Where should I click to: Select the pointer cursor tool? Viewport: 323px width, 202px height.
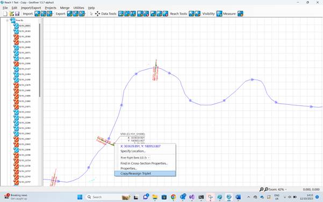[91, 14]
